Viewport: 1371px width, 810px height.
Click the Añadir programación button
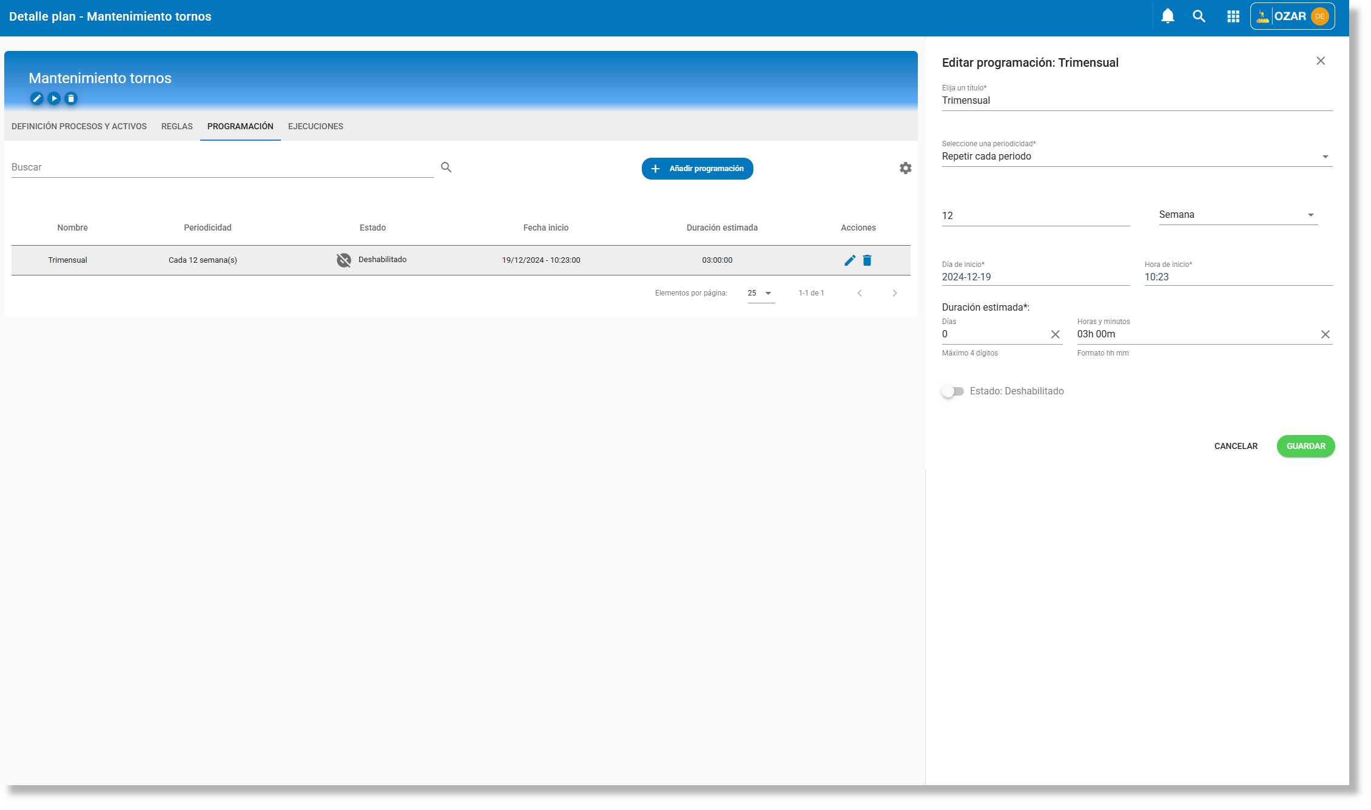pos(697,169)
